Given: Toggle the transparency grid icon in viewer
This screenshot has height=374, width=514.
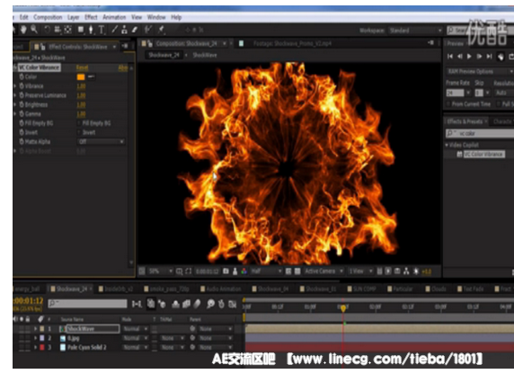Looking at the screenshot, I should (297, 272).
